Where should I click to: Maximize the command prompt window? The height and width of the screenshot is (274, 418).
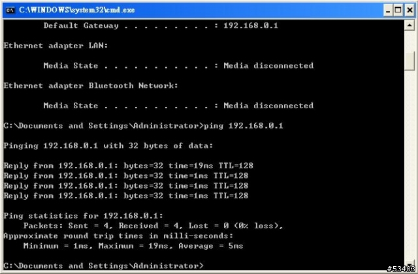point(398,10)
